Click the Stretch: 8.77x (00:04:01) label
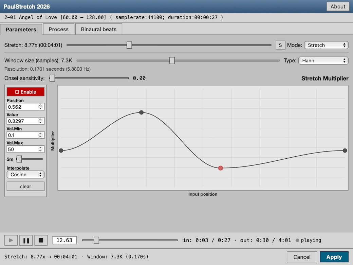 point(33,45)
